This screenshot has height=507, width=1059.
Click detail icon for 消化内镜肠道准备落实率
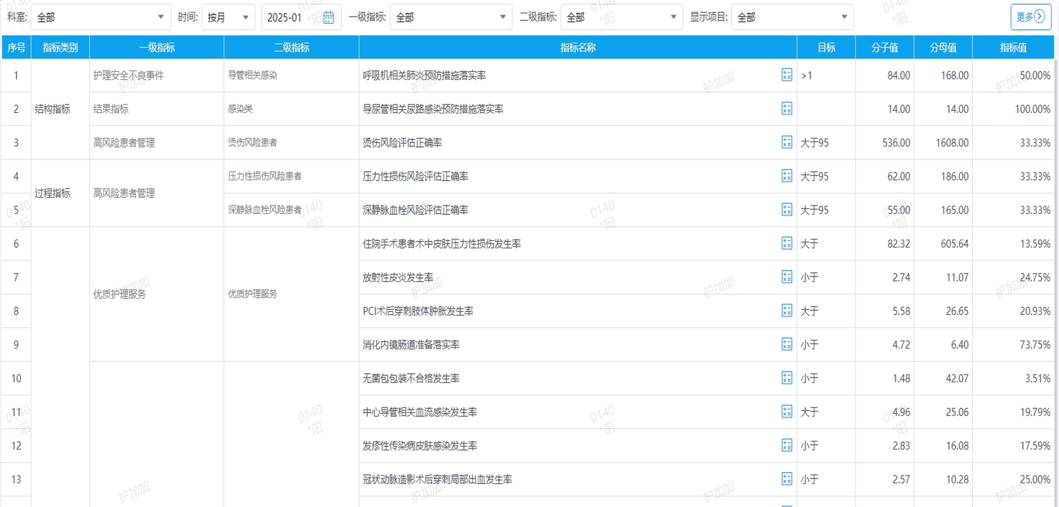coord(787,344)
